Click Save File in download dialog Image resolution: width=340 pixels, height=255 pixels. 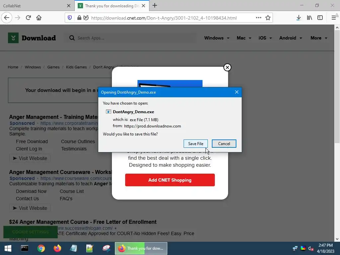click(x=196, y=143)
